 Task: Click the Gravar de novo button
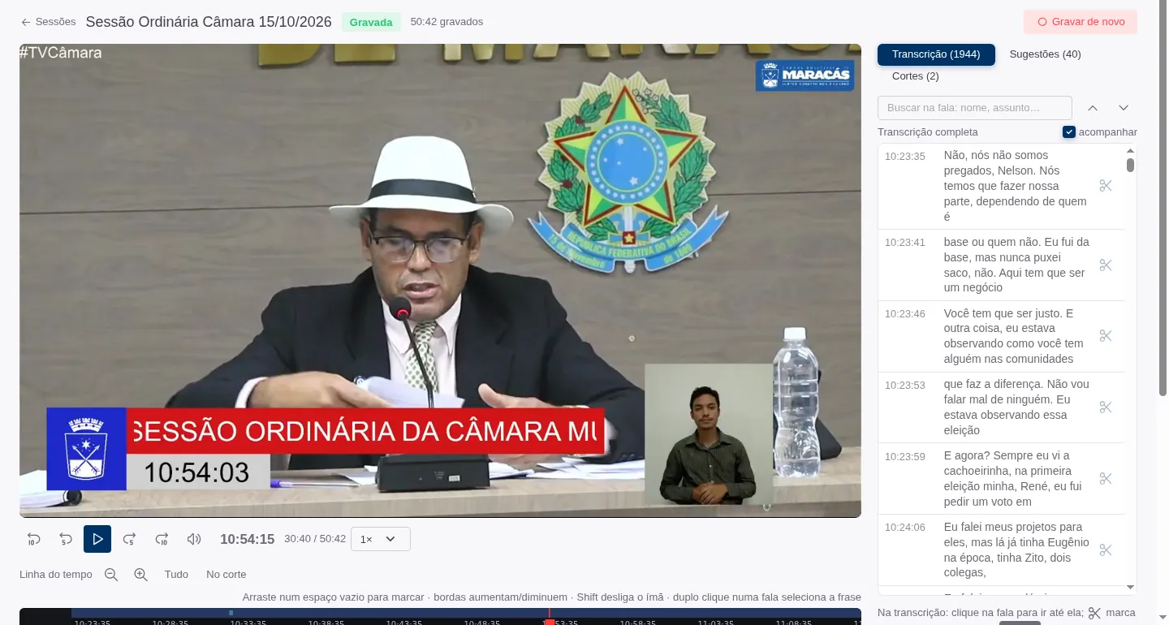click(x=1081, y=22)
